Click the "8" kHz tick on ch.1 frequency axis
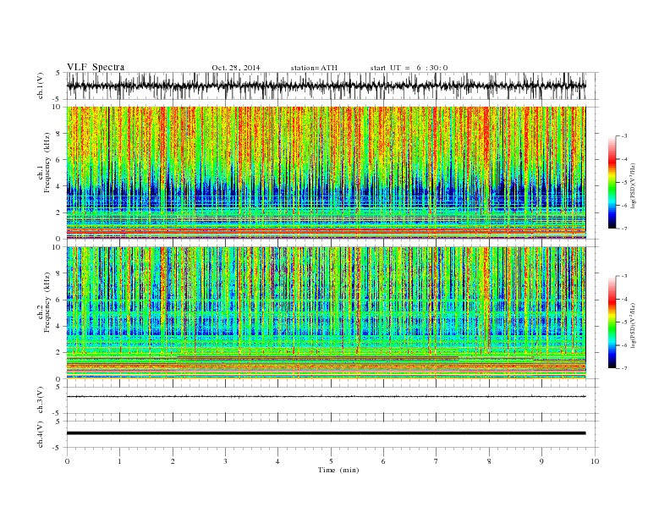The width and height of the screenshot is (670, 518). coord(58,134)
